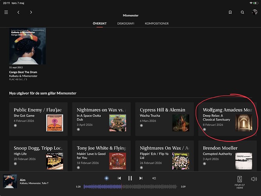The width and height of the screenshot is (261, 196).
Task: Click streaming icon under 6 Mars 2026
Action: point(141,125)
